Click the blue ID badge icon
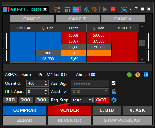This screenshot has height=128, width=155. 146,75
